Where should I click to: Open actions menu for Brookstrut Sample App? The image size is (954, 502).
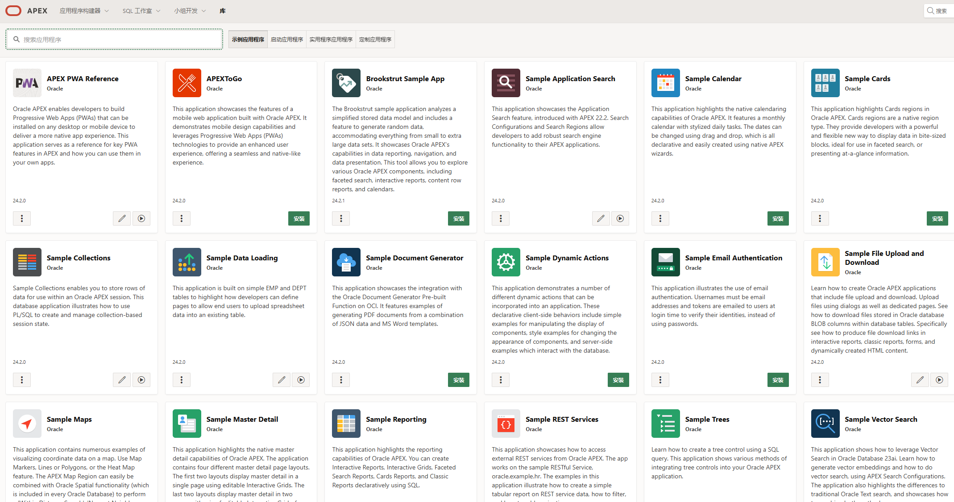point(341,218)
